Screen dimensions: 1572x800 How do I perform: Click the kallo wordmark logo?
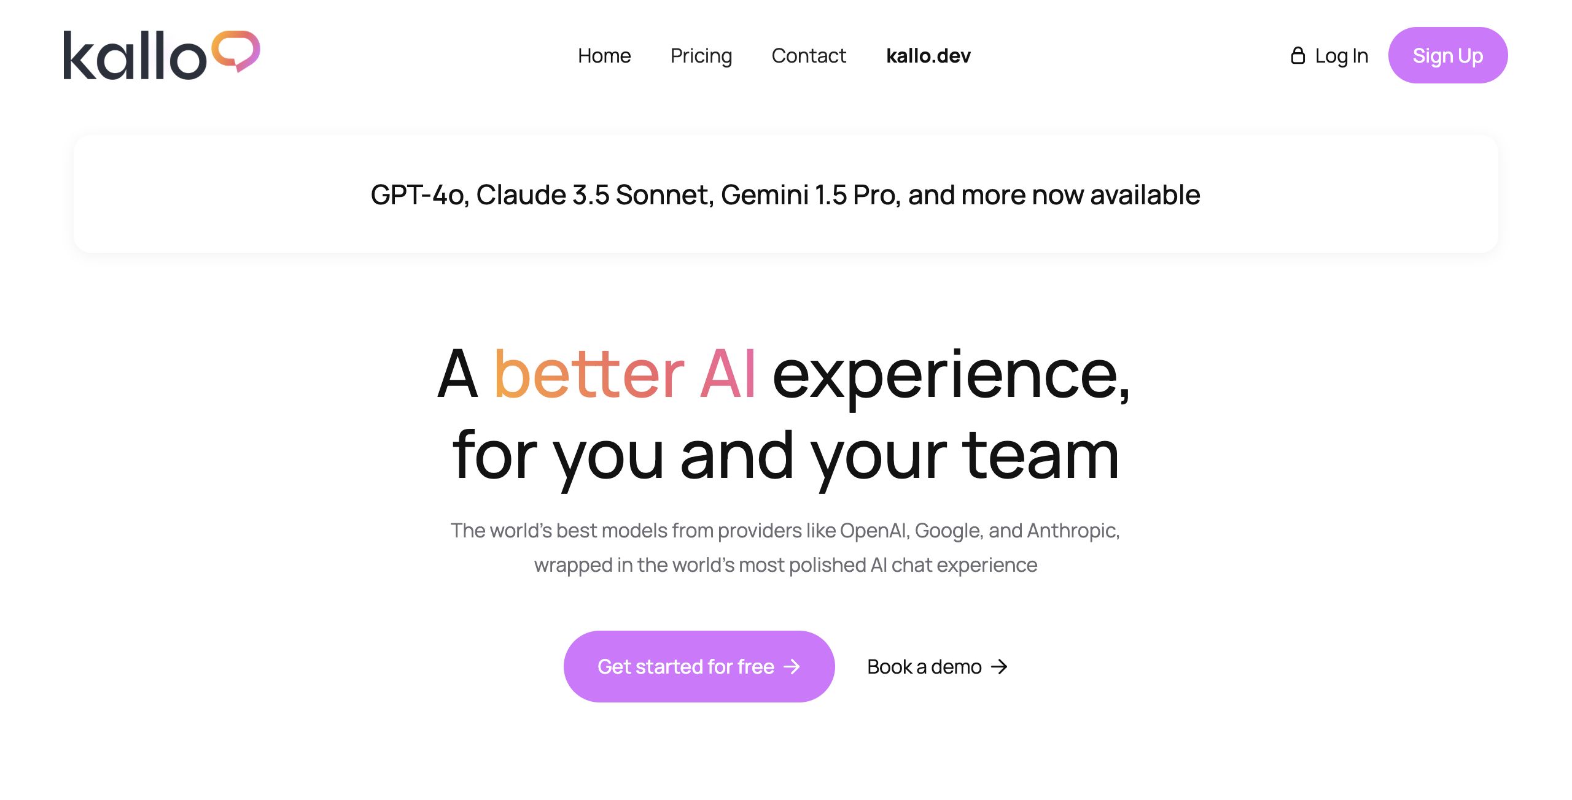click(x=135, y=56)
